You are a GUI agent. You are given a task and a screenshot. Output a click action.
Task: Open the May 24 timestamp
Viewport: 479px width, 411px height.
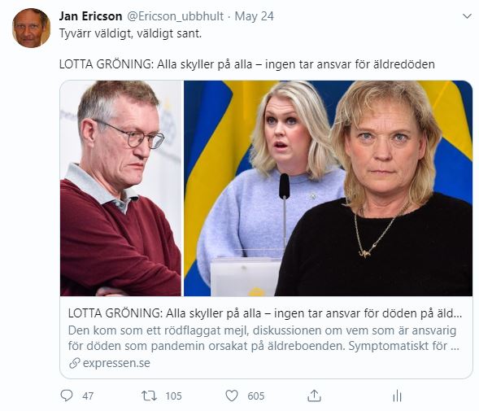click(255, 16)
